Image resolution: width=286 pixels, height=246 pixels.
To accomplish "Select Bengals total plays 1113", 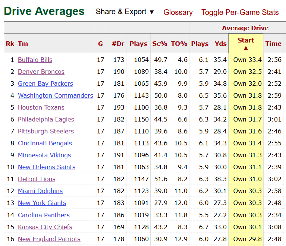I will pos(141,143).
